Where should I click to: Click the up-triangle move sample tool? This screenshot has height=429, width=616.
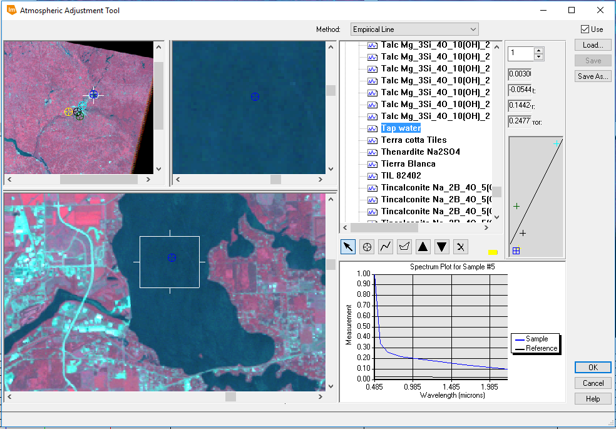tap(423, 247)
